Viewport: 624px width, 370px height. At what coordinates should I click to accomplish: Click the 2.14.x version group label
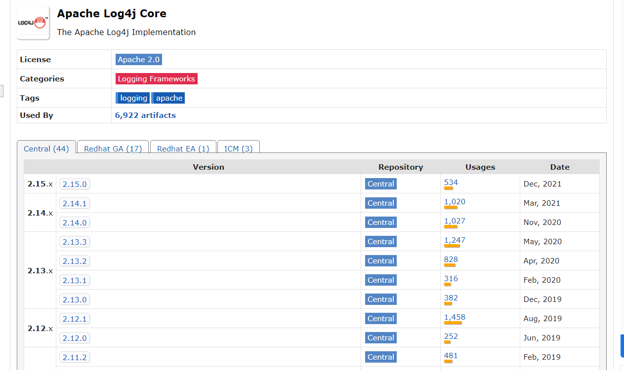click(x=40, y=213)
